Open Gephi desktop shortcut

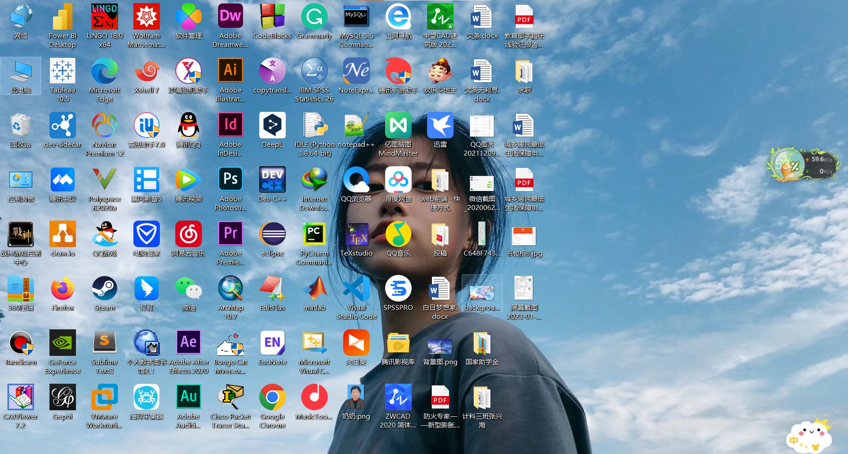click(x=62, y=397)
